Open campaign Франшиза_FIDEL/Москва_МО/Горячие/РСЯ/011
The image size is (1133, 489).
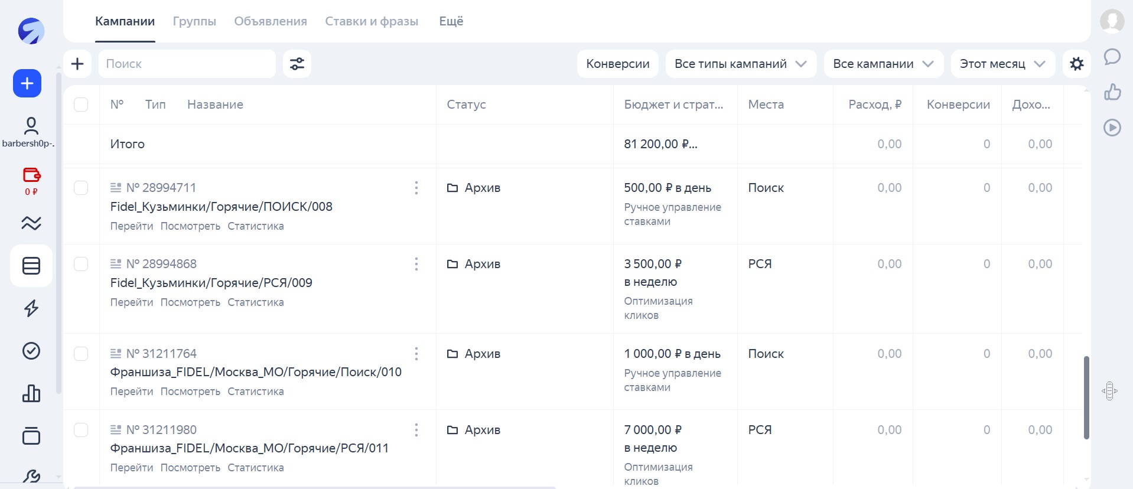pyautogui.click(x=249, y=448)
